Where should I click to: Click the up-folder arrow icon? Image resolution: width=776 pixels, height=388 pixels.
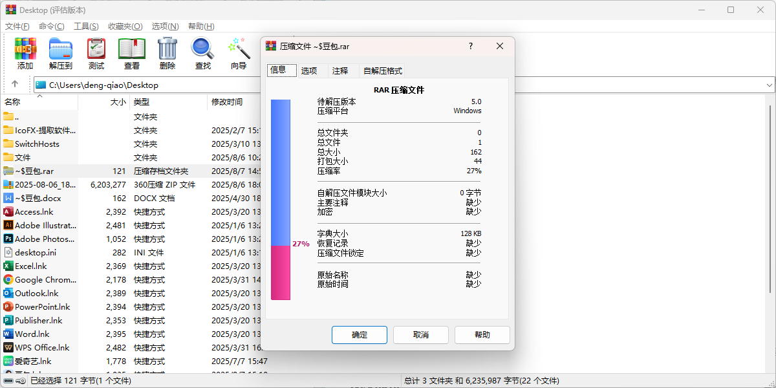coord(14,85)
